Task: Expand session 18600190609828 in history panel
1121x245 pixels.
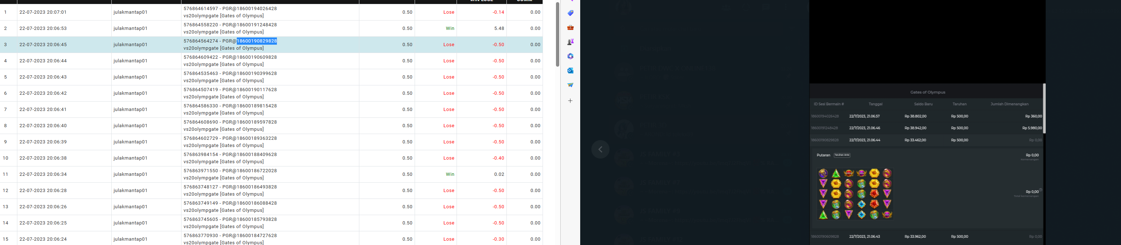Action: coord(825,237)
